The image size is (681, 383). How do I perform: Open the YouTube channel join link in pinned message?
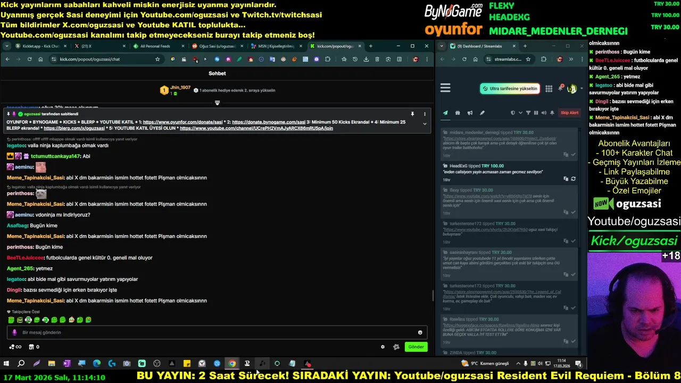[x=256, y=128]
